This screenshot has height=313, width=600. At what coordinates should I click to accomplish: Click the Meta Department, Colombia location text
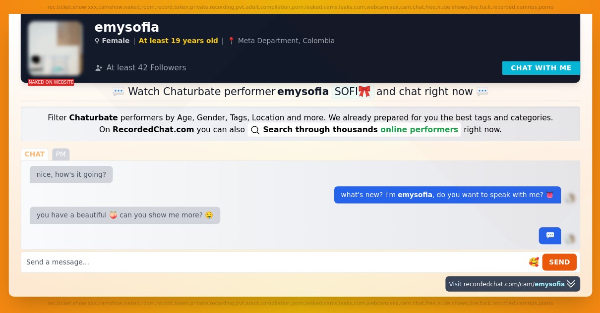[x=286, y=41]
